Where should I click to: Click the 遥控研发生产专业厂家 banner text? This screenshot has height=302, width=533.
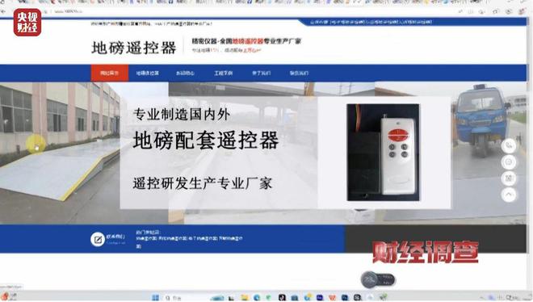tap(203, 184)
